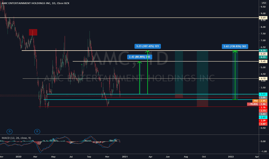
Task: Select the long position box between Jun and Aug
Action: coord(179,74)
